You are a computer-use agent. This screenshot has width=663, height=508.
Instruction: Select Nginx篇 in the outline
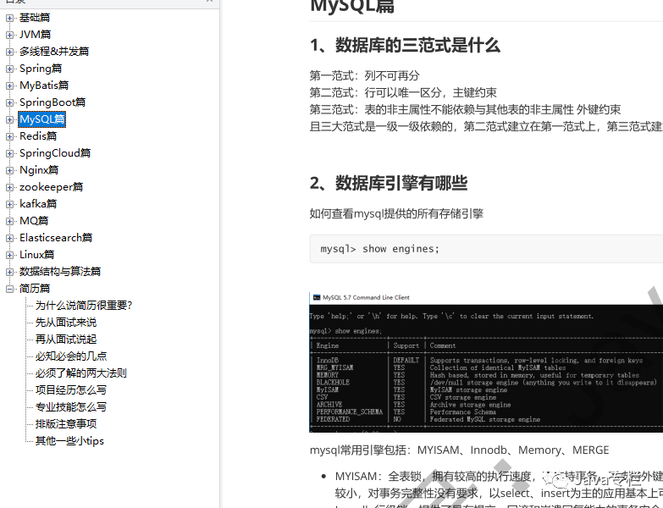tap(39, 170)
